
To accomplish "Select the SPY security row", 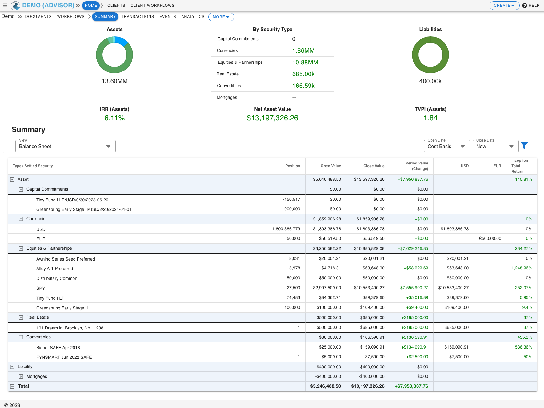I will pyautogui.click(x=41, y=288).
